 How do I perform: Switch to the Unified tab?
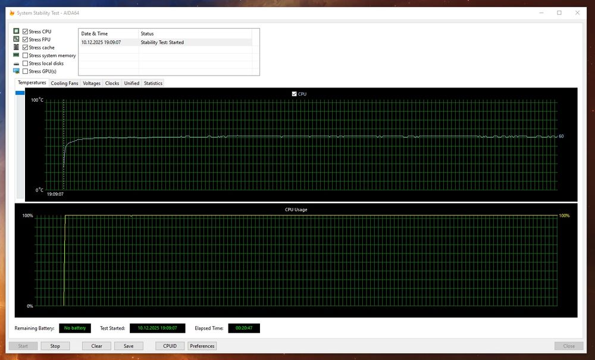(x=131, y=83)
